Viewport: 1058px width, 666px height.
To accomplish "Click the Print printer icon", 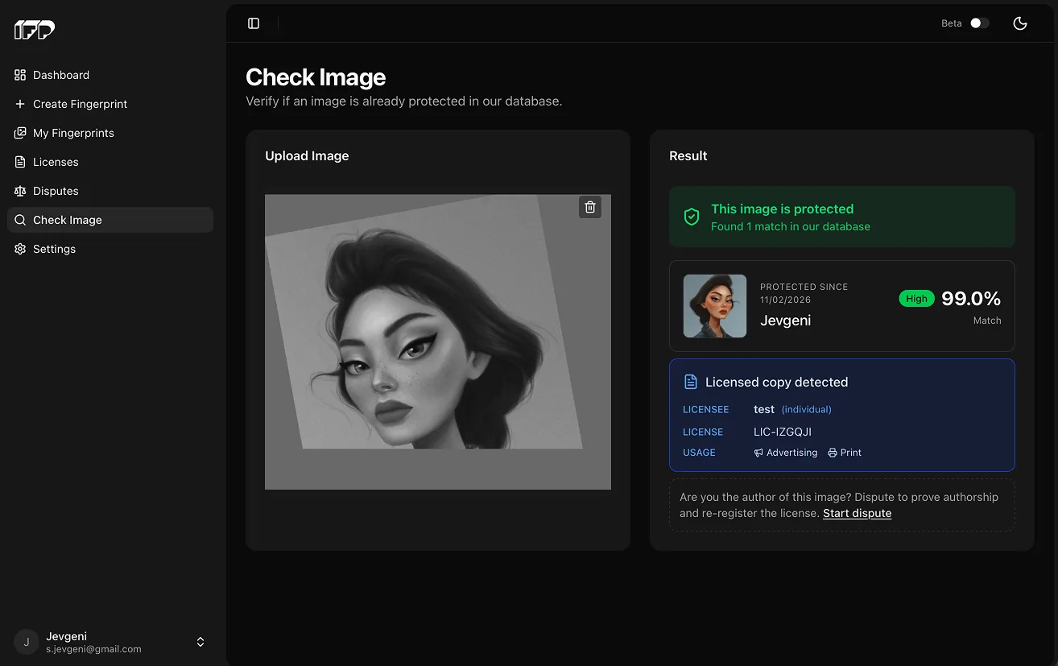I will point(833,453).
